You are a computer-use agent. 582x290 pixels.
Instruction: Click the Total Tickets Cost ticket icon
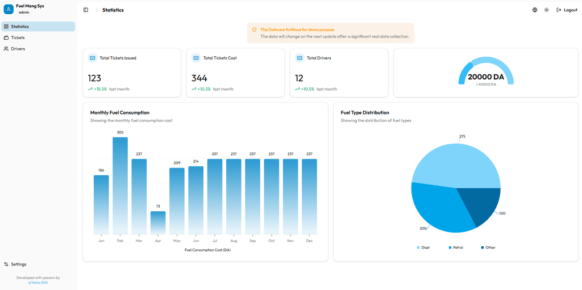click(x=196, y=58)
